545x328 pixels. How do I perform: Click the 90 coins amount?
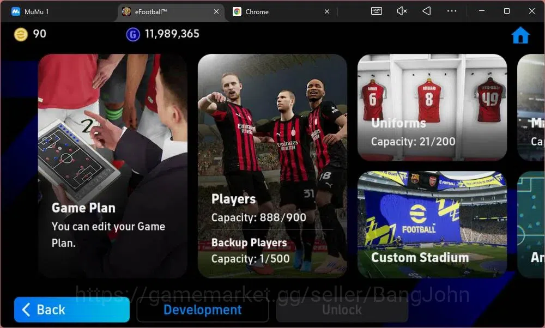(x=40, y=34)
